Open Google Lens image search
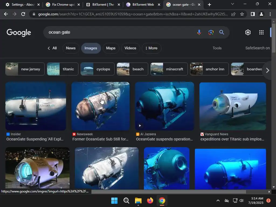Image resolution: width=276 pixels, height=207 pixels. (x=211, y=32)
